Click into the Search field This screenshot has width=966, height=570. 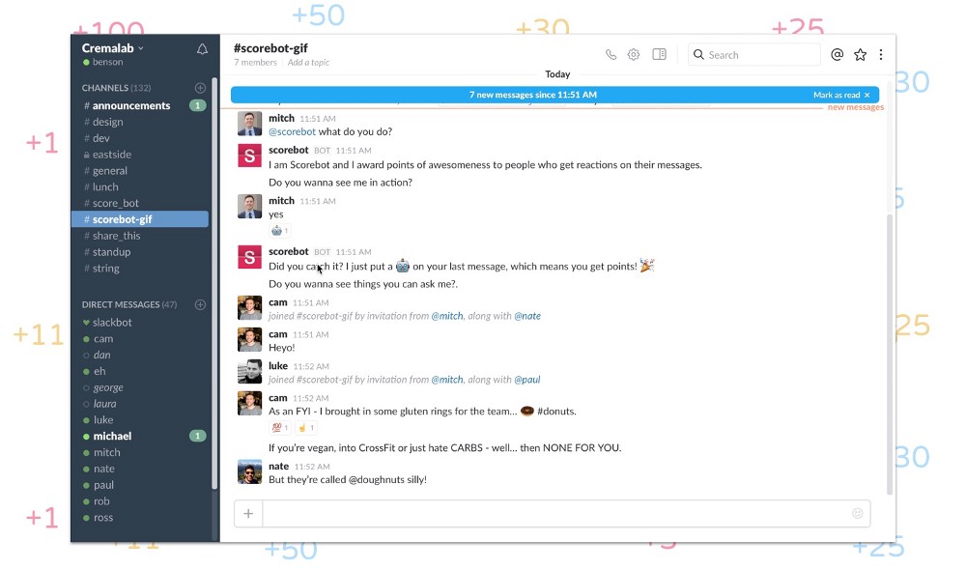(754, 55)
